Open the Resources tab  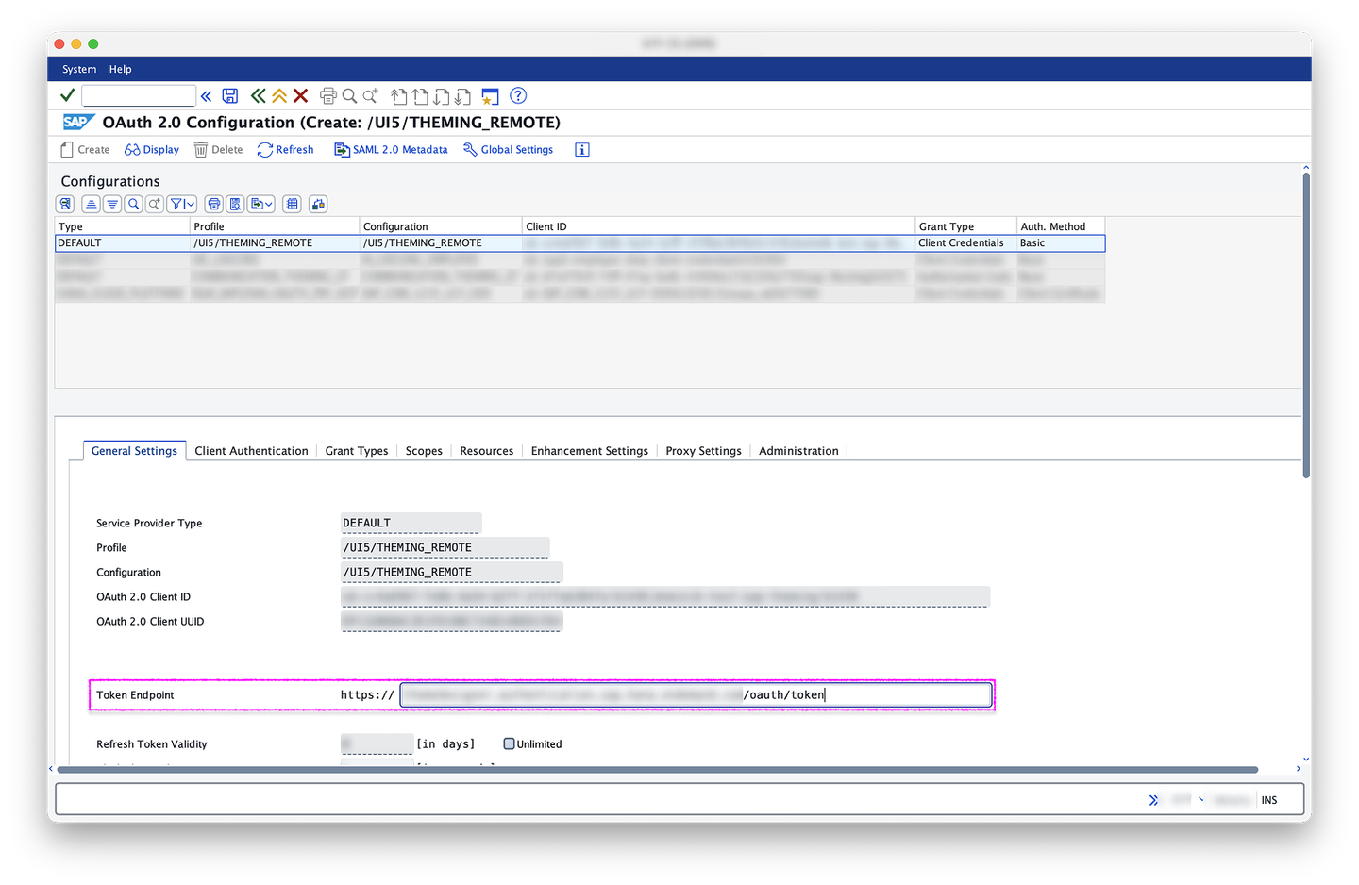tap(487, 451)
